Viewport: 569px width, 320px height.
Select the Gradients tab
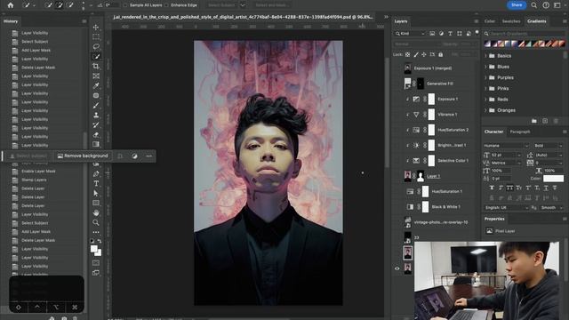[x=537, y=21]
